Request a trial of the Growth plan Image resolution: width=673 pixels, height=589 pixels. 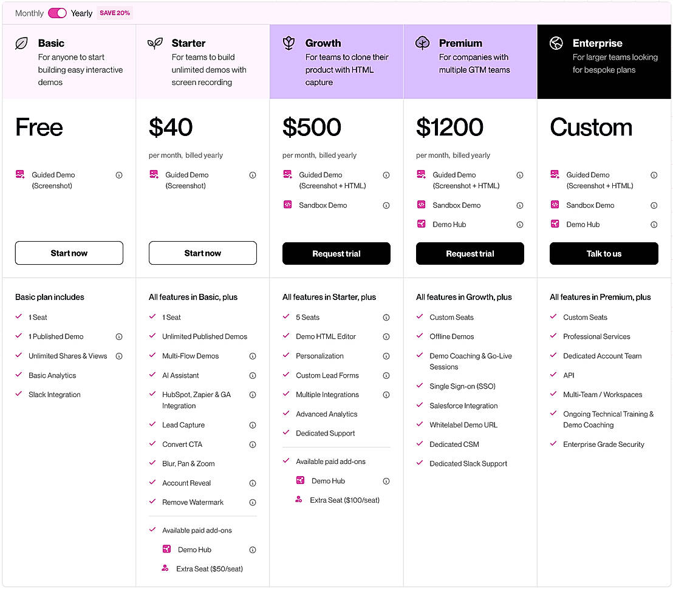coord(336,254)
